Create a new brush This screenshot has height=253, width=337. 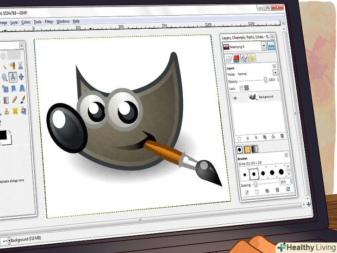point(257,192)
